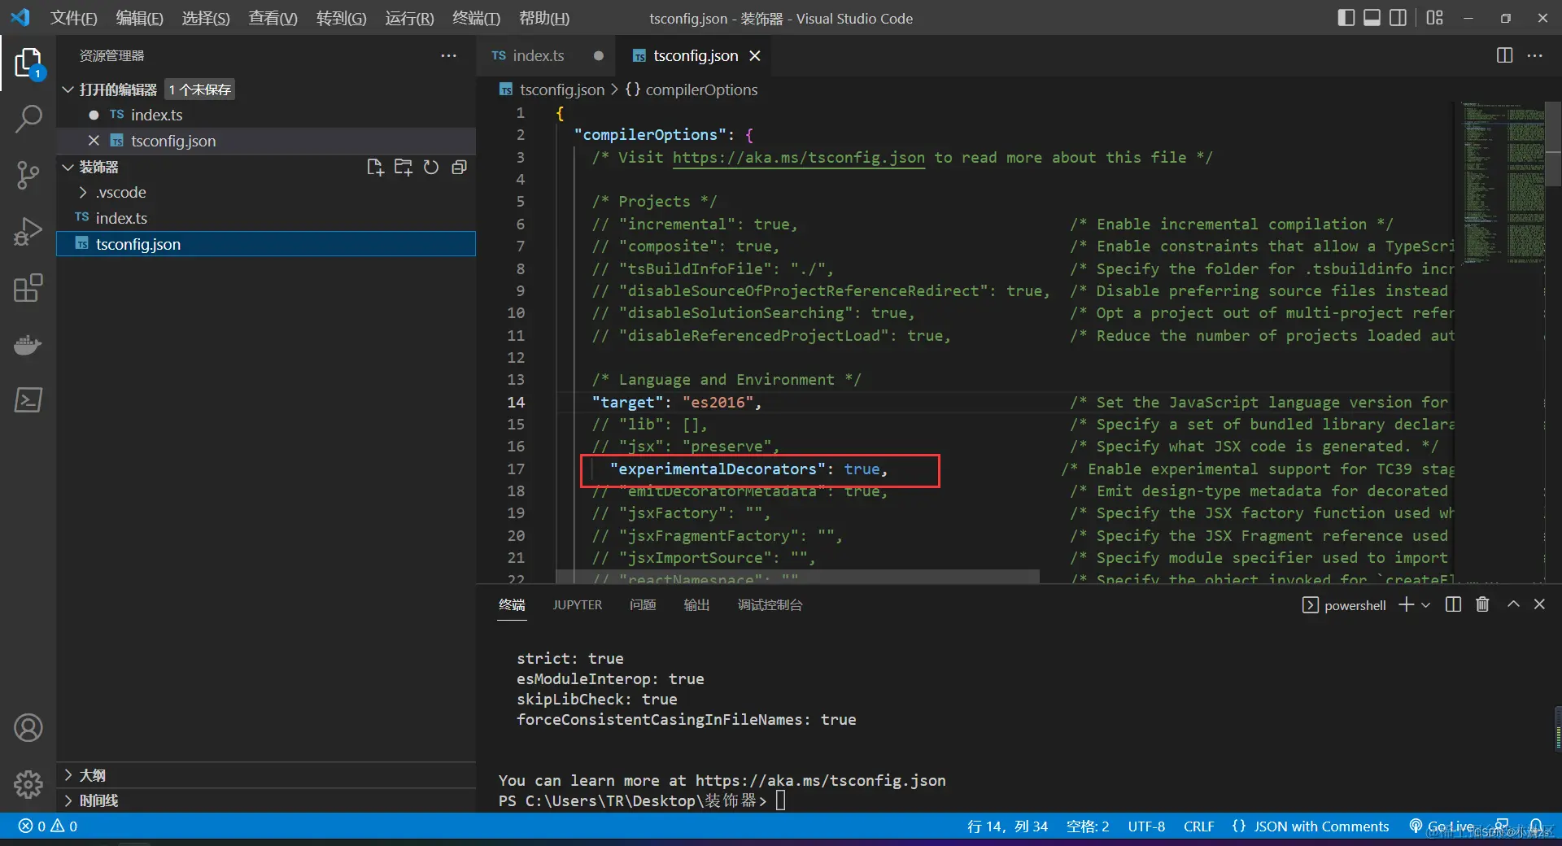
Task: Open editor more actions ellipsis
Action: coord(1535,55)
